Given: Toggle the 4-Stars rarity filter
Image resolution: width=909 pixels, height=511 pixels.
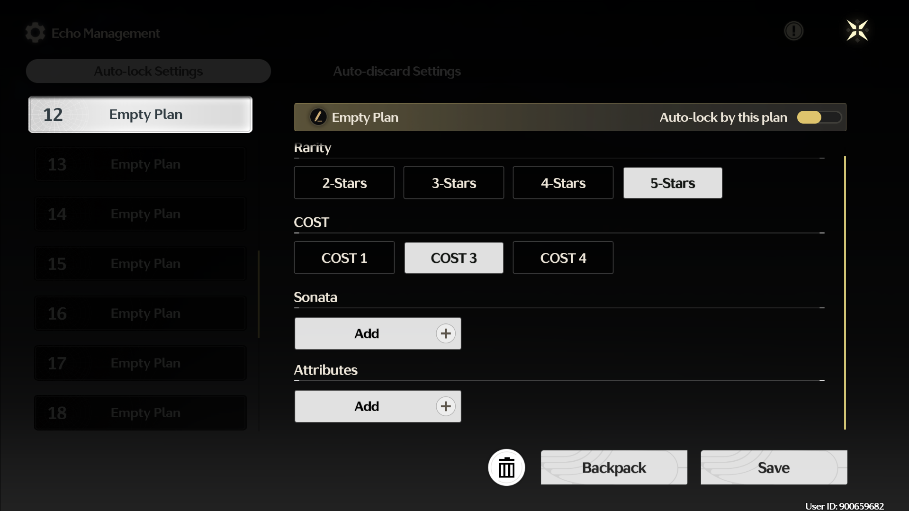Looking at the screenshot, I should (563, 183).
